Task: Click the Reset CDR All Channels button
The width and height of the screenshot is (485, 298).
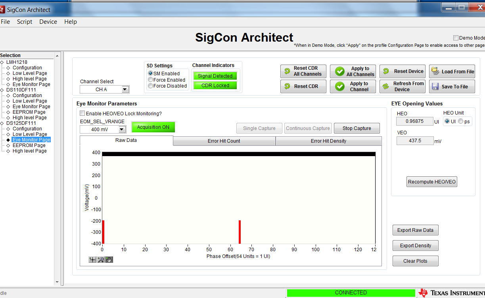Action: click(x=303, y=71)
